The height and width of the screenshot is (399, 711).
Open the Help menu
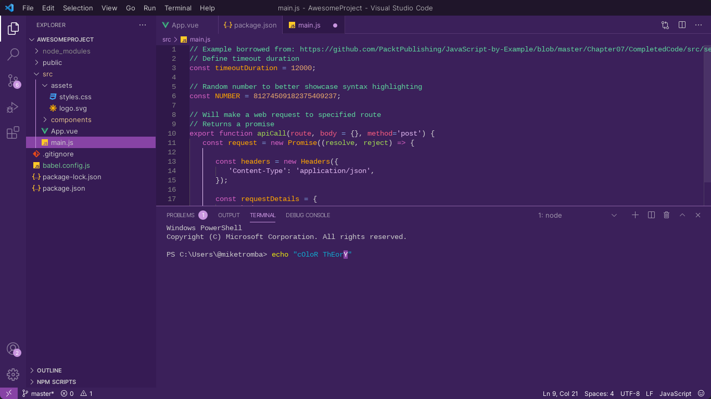(208, 8)
